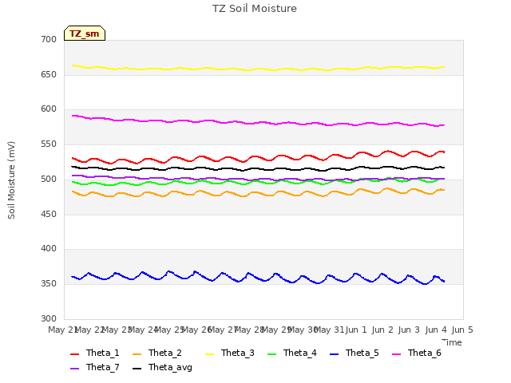Screen dimensions: 511x383
Task: Click the Theta_3 legend entry
Action: (x=230, y=353)
